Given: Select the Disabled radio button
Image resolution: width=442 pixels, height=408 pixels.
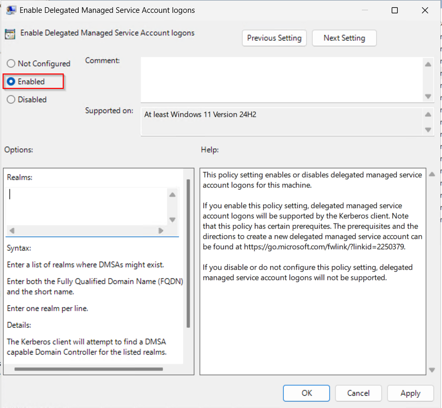Looking at the screenshot, I should (x=11, y=99).
